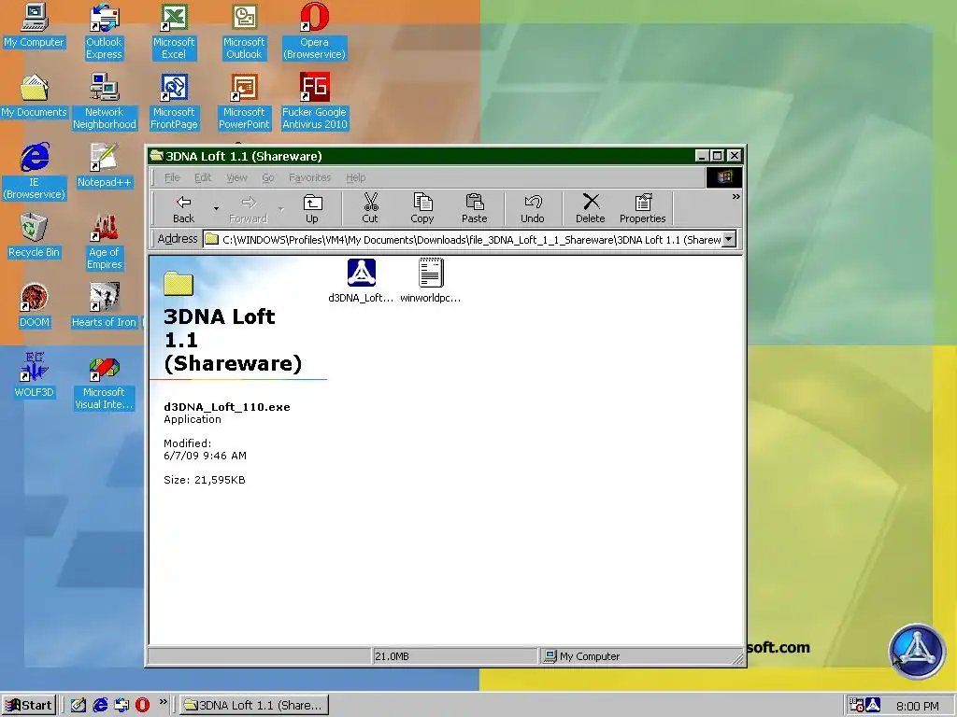
Task: Select the Microsoft Visual Inte... shortcut
Action: 104,382
